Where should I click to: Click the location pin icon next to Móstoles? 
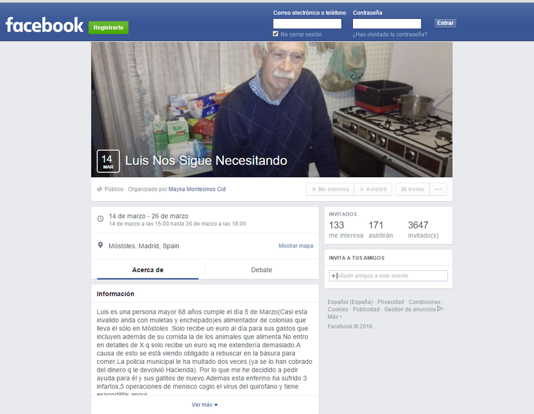[100, 245]
